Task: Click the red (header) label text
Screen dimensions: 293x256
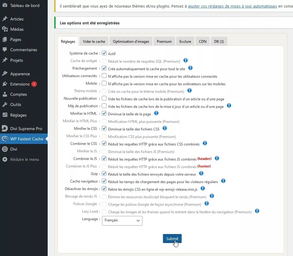Action: pyautogui.click(x=204, y=159)
